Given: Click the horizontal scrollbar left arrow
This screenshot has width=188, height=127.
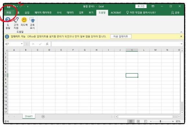Looking at the screenshot, I should point(116,117).
